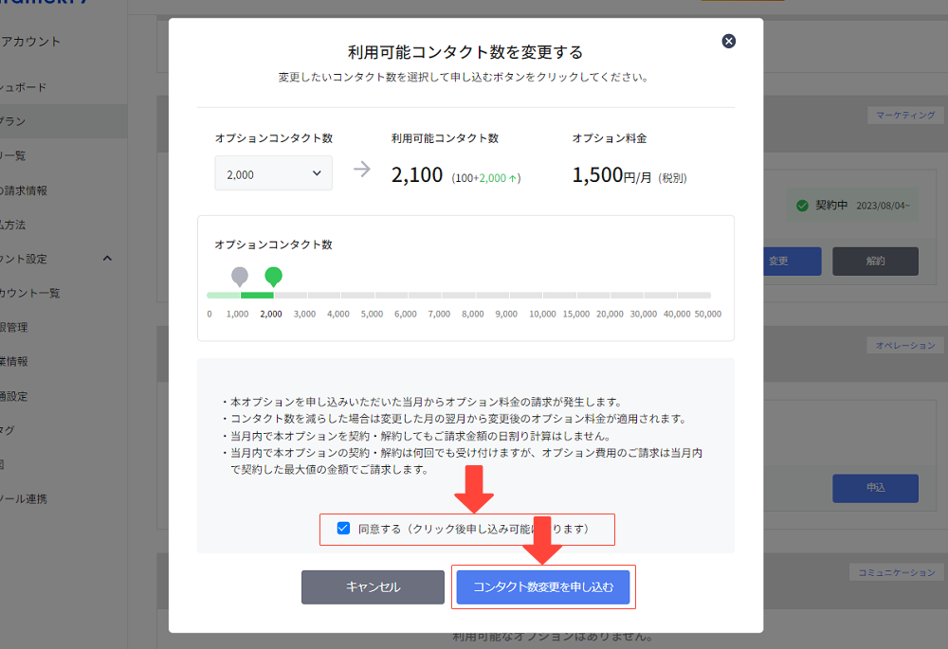Image resolution: width=948 pixels, height=649 pixels.
Task: Click the コミュニケーション tag label
Action: pyautogui.click(x=897, y=572)
